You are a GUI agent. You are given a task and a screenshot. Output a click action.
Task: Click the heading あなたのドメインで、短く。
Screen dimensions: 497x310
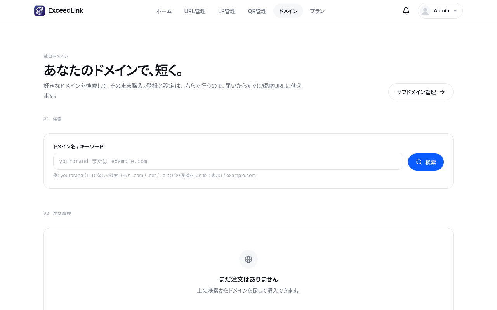[x=114, y=70]
